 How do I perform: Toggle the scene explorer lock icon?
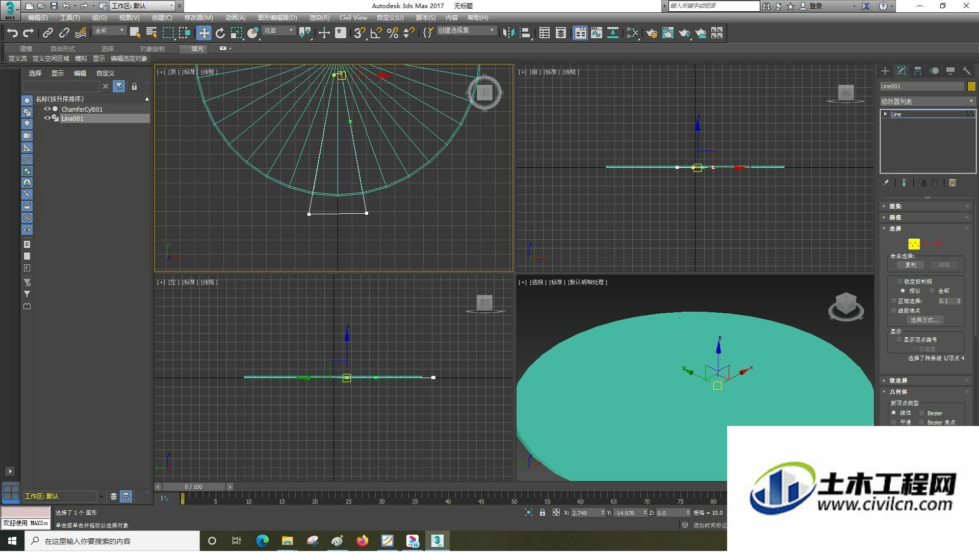134,87
